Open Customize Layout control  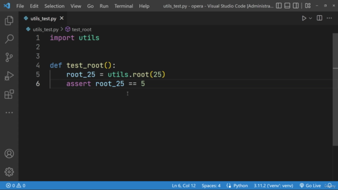308,6
